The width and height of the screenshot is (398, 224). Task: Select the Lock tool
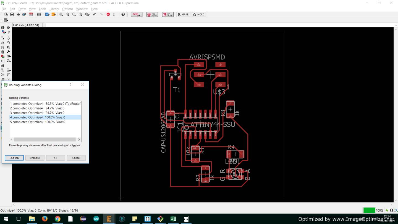point(3,66)
